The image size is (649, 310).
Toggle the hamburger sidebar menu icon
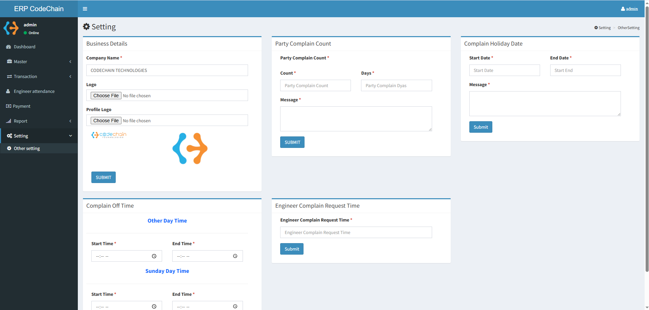[x=85, y=9]
